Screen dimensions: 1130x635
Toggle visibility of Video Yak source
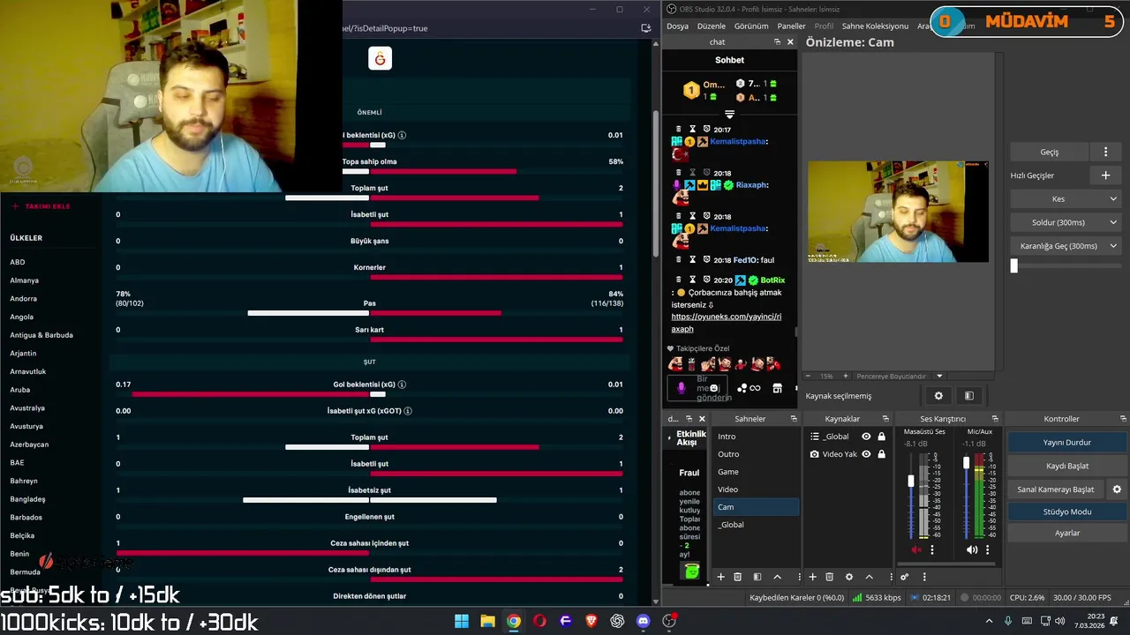point(866,454)
